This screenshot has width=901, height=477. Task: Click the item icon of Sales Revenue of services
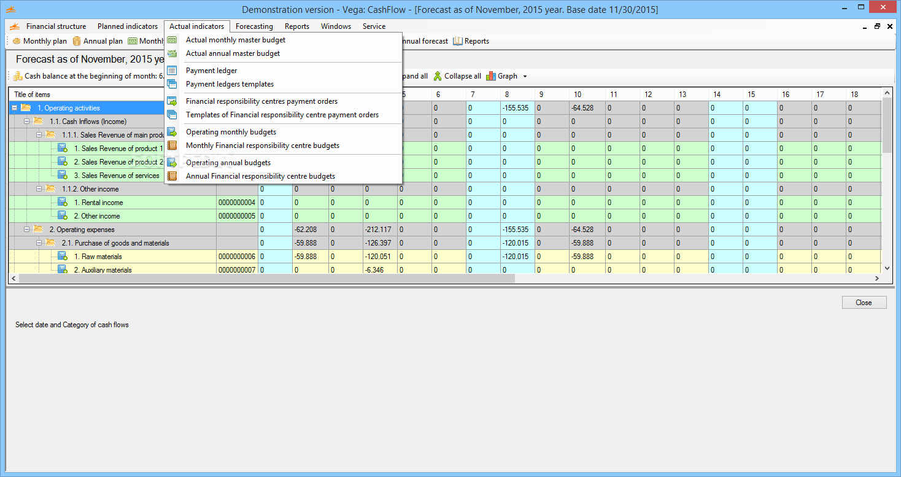click(63, 175)
